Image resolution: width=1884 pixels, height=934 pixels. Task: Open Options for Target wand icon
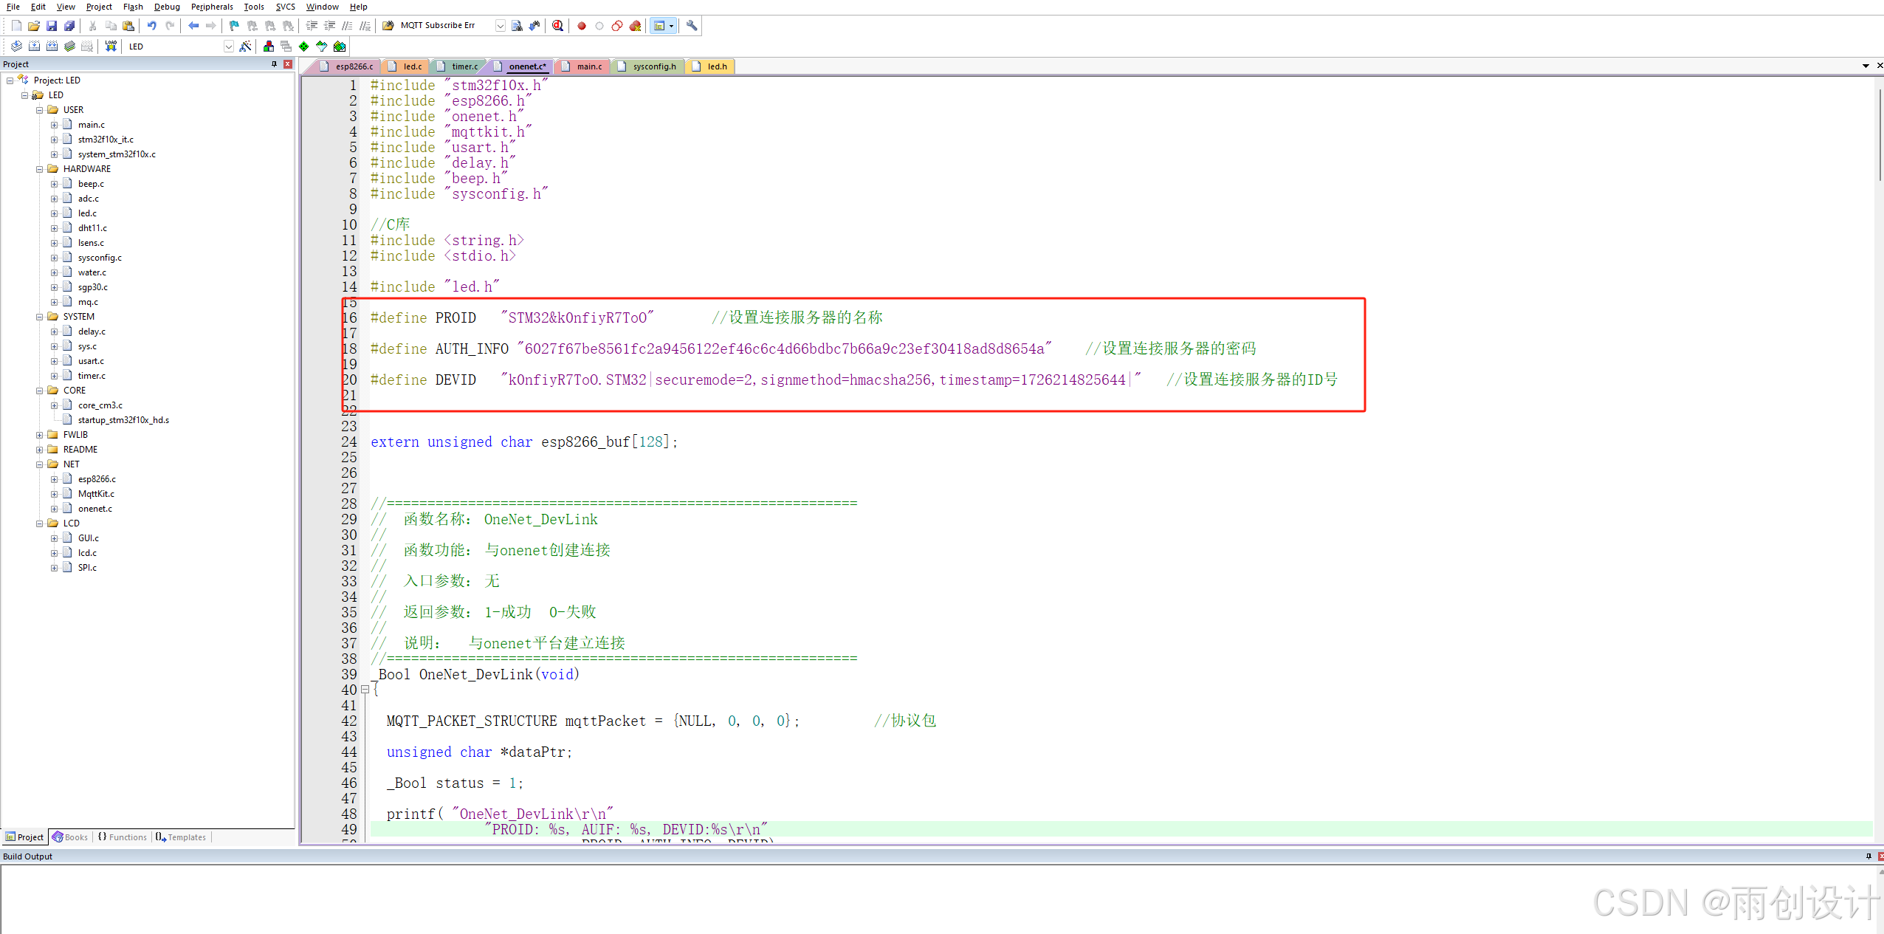246,47
